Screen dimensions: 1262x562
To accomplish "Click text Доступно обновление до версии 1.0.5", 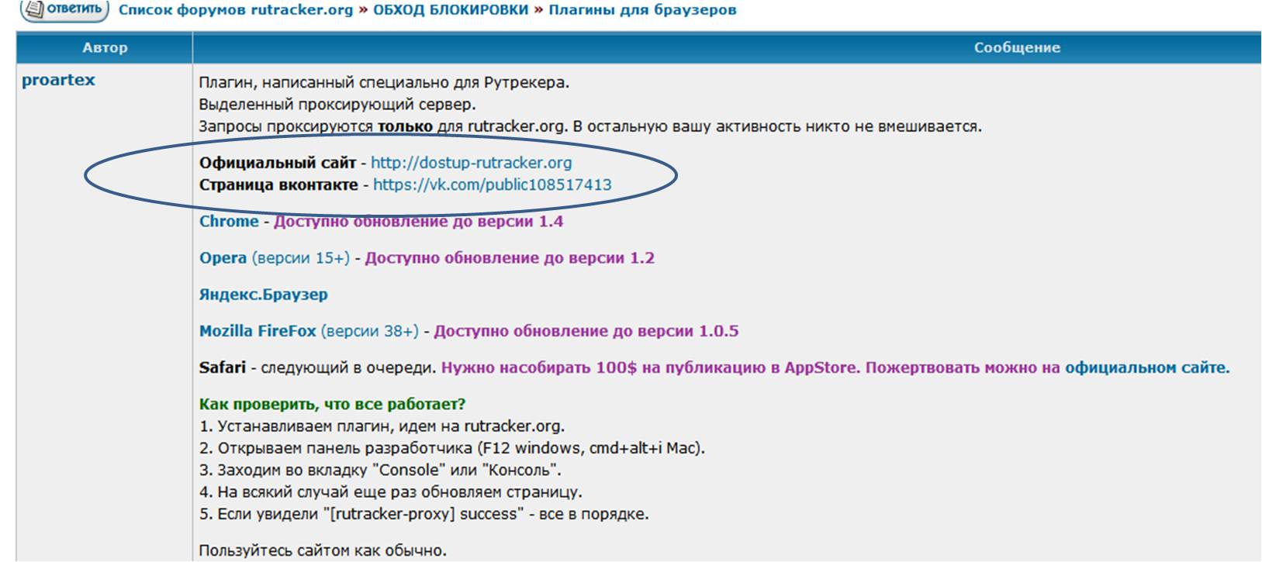I will [x=586, y=331].
